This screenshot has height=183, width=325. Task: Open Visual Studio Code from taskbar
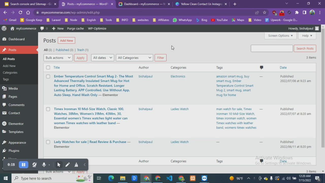click(169, 178)
